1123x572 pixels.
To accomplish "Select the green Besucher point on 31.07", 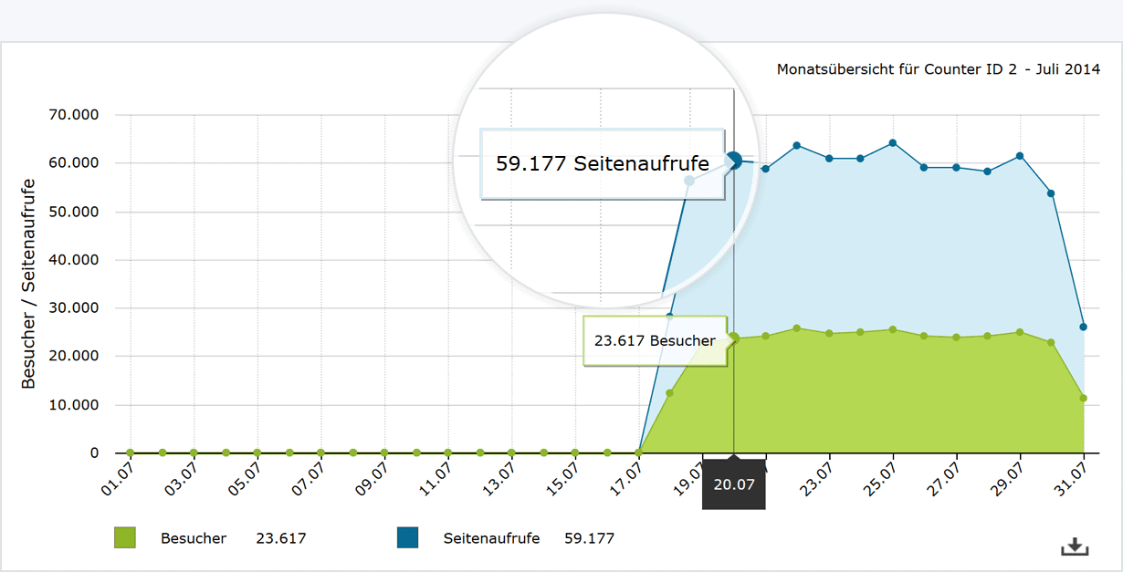I will tap(1084, 398).
